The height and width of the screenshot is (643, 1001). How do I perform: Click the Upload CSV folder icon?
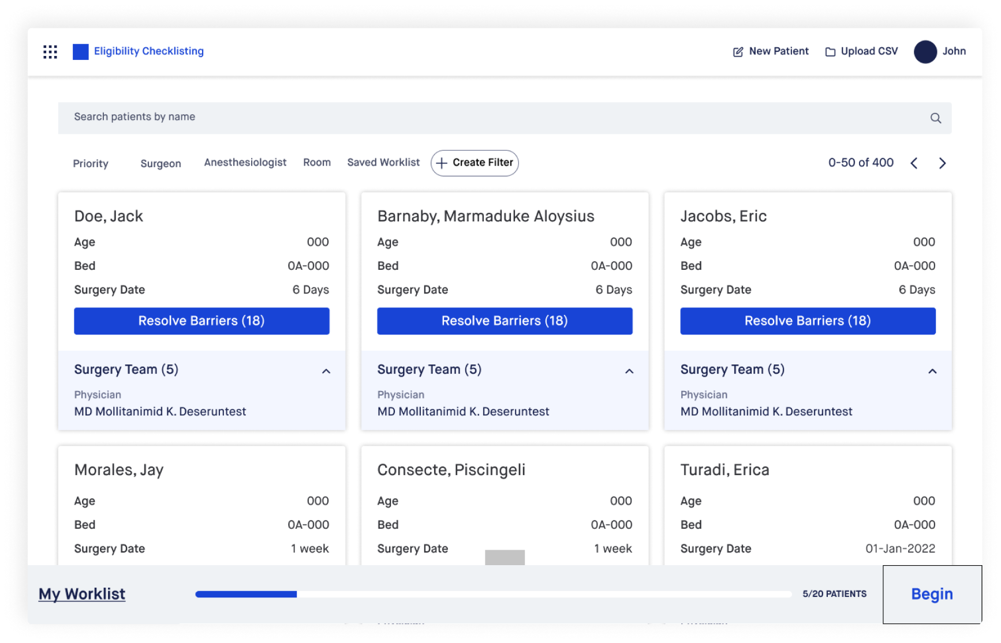tap(830, 52)
